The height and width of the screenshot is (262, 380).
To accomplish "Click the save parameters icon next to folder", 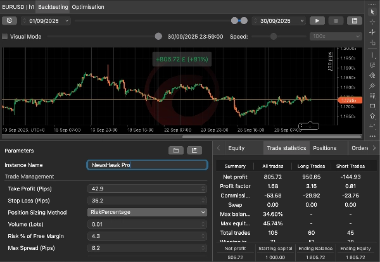I will (194, 151).
